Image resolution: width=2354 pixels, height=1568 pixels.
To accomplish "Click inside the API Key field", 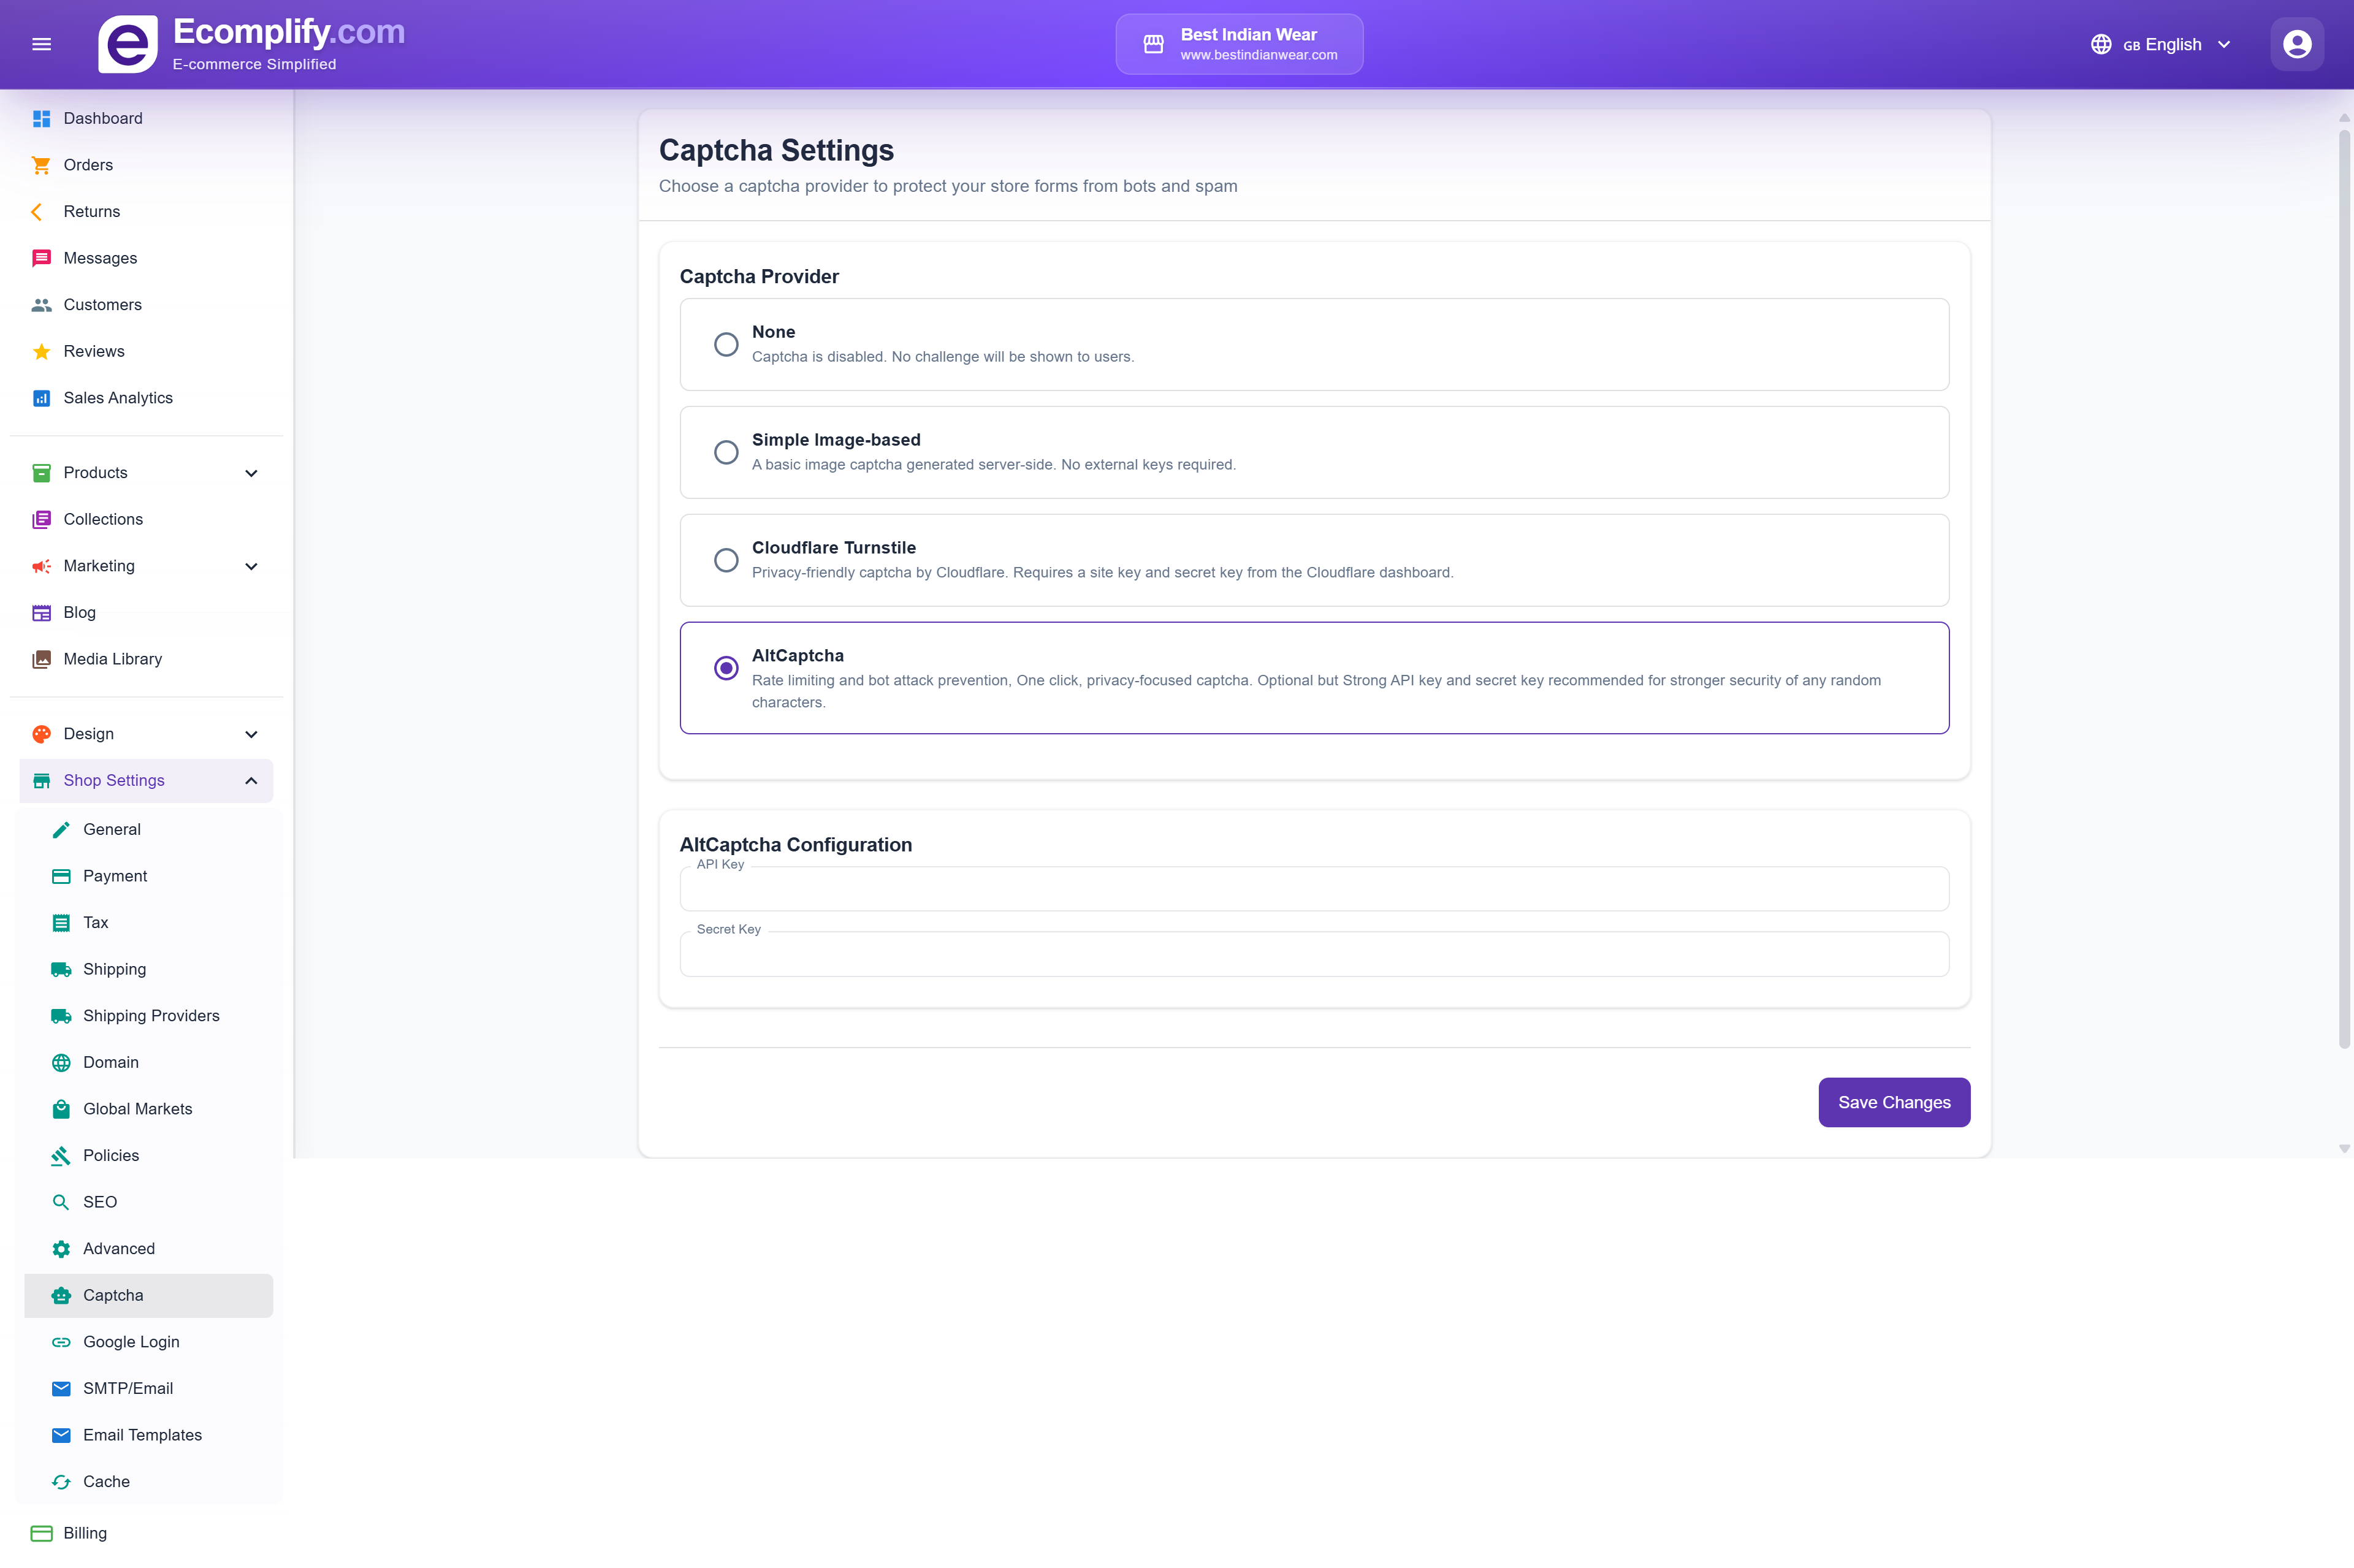I will coord(1313,888).
